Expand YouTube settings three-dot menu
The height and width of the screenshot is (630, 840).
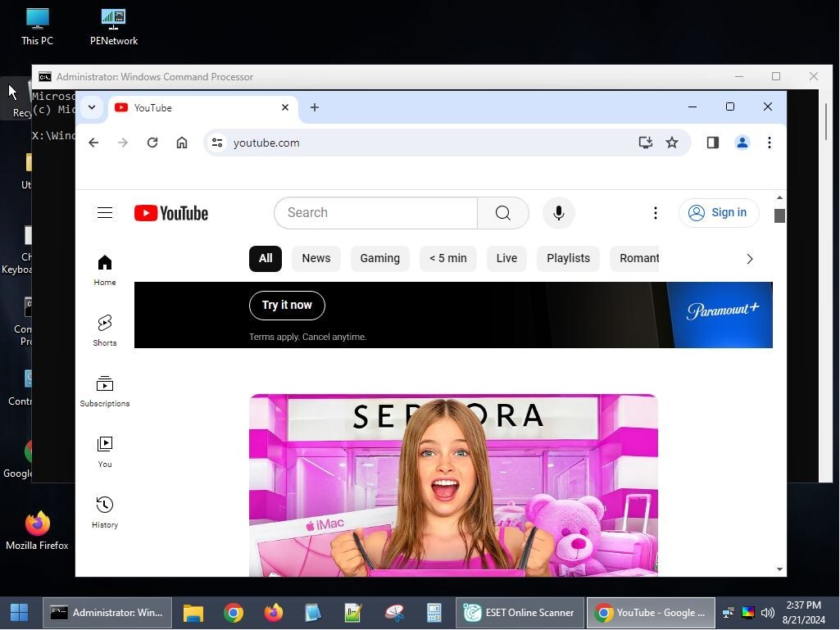pyautogui.click(x=655, y=213)
